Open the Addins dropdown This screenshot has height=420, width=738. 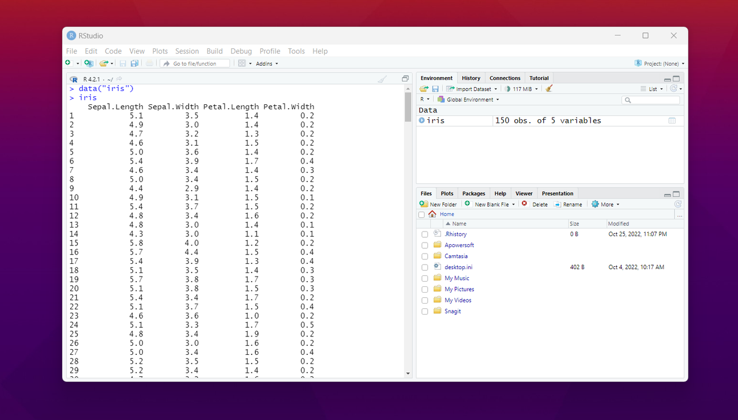click(x=267, y=63)
